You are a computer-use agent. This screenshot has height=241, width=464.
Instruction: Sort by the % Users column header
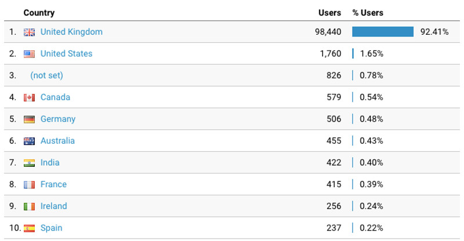click(x=368, y=13)
